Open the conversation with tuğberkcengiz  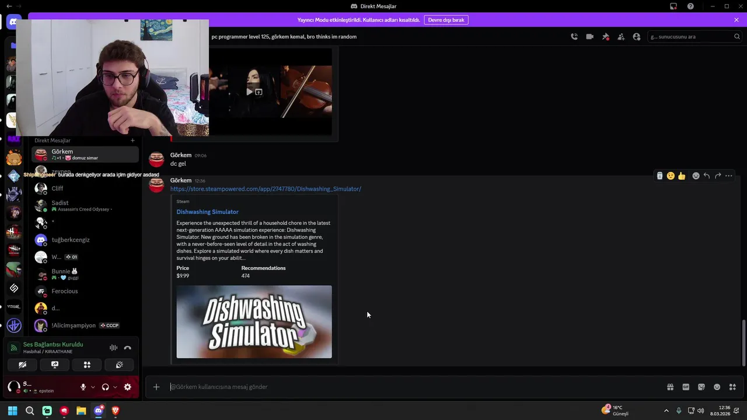85,240
